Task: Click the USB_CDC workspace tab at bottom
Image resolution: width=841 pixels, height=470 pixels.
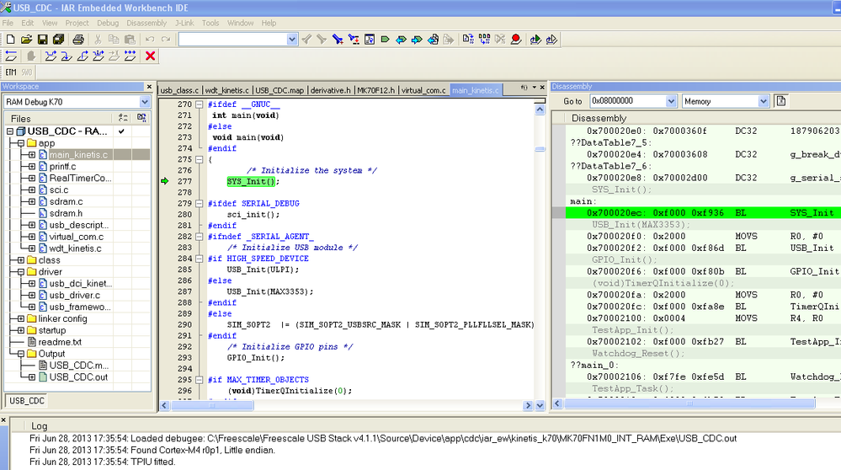Action: pyautogui.click(x=28, y=401)
